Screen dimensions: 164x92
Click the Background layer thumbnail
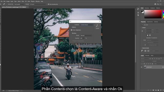145,67
